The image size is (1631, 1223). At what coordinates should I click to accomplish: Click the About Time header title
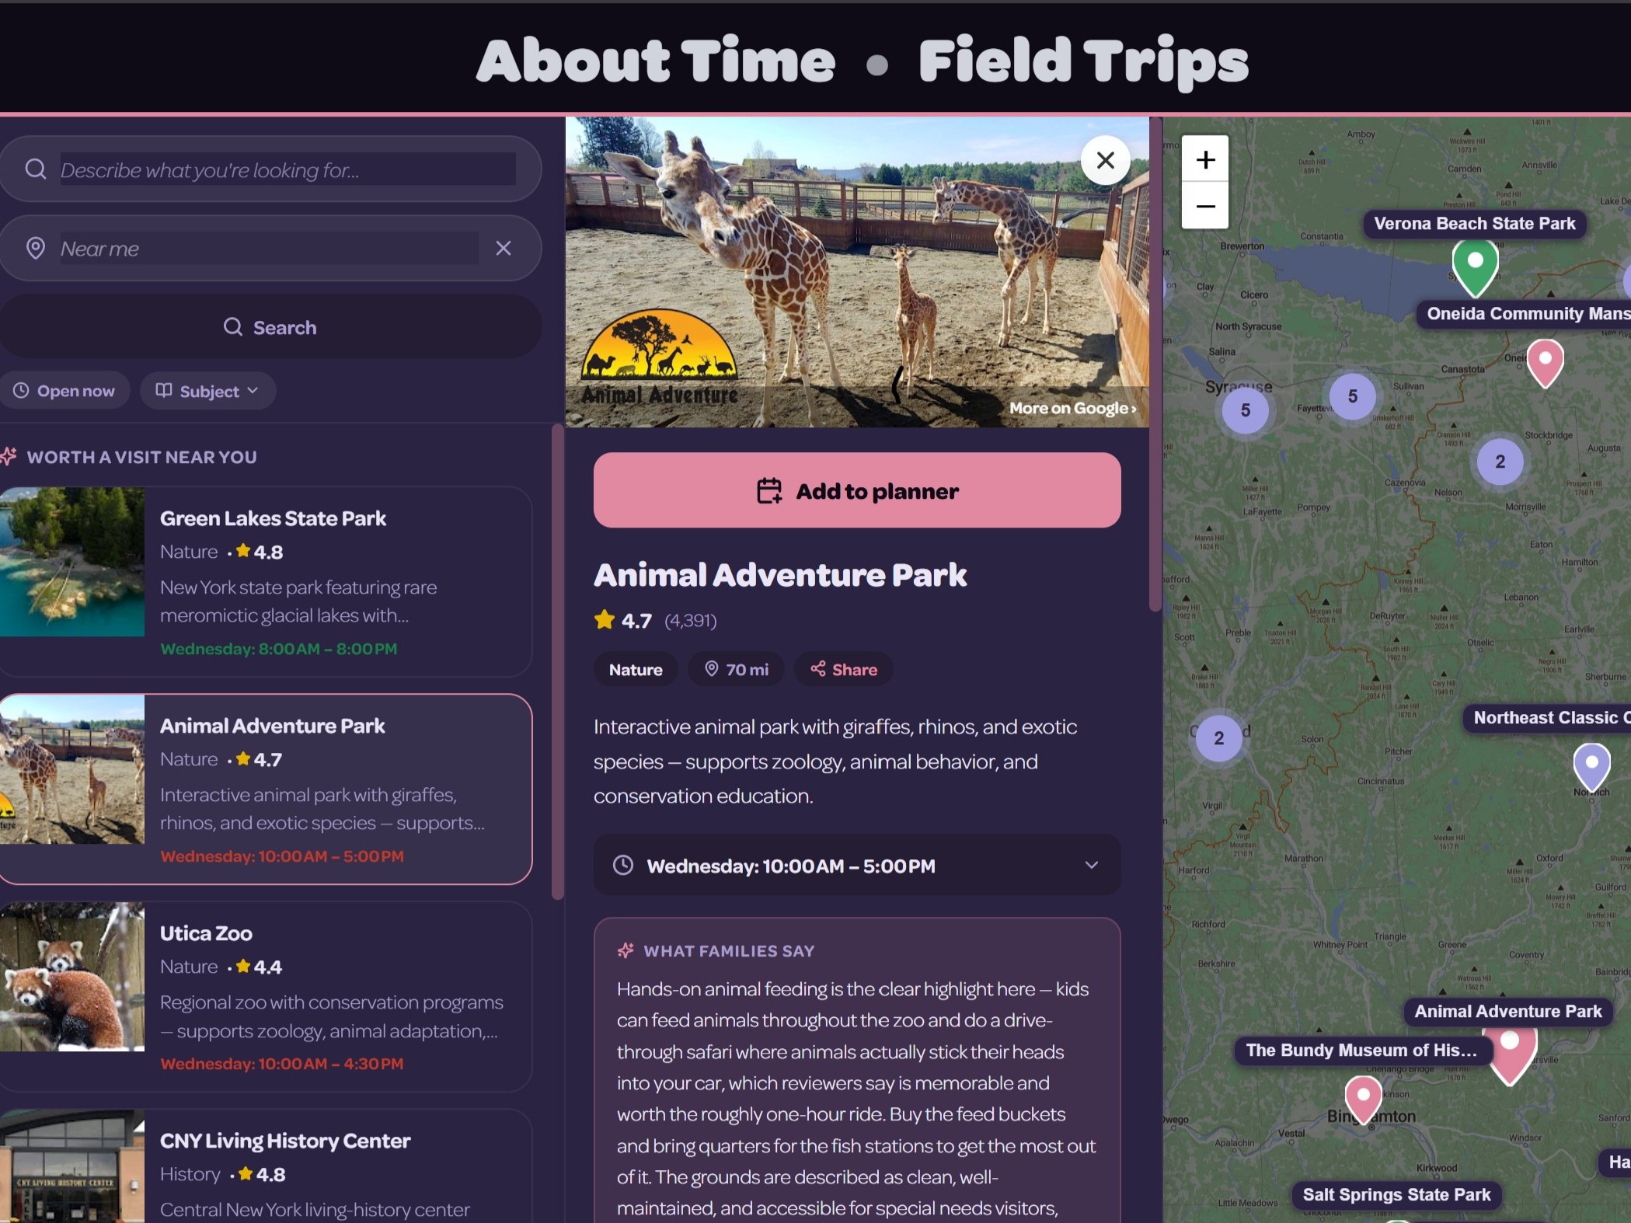click(656, 61)
